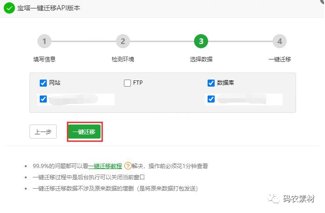Uncheck the database entry below 数据库
The height and width of the screenshot is (213, 325).
click(x=211, y=99)
